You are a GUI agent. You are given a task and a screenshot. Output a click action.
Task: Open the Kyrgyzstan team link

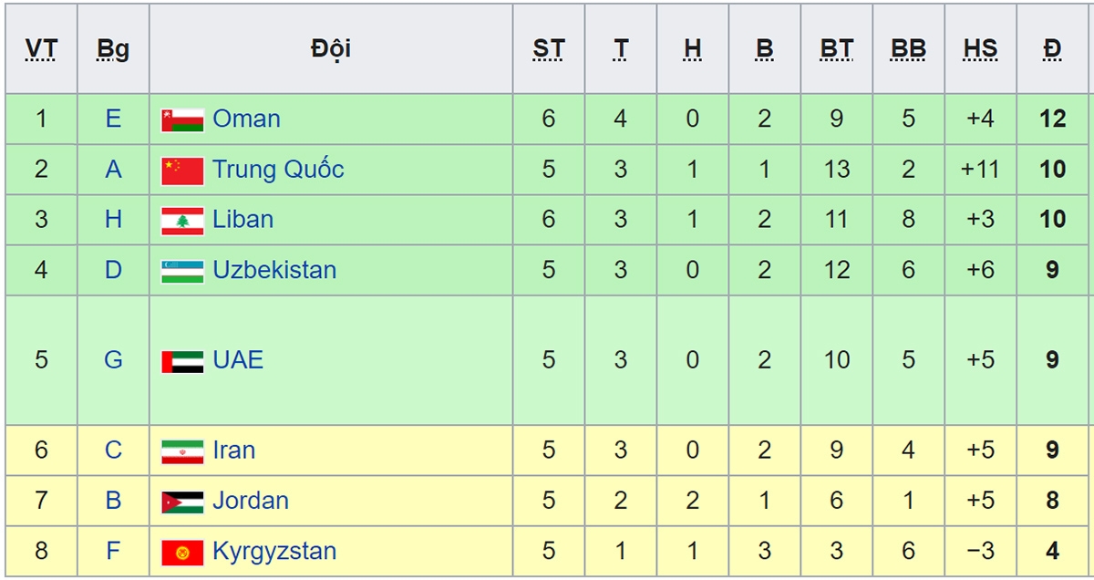pyautogui.click(x=274, y=551)
